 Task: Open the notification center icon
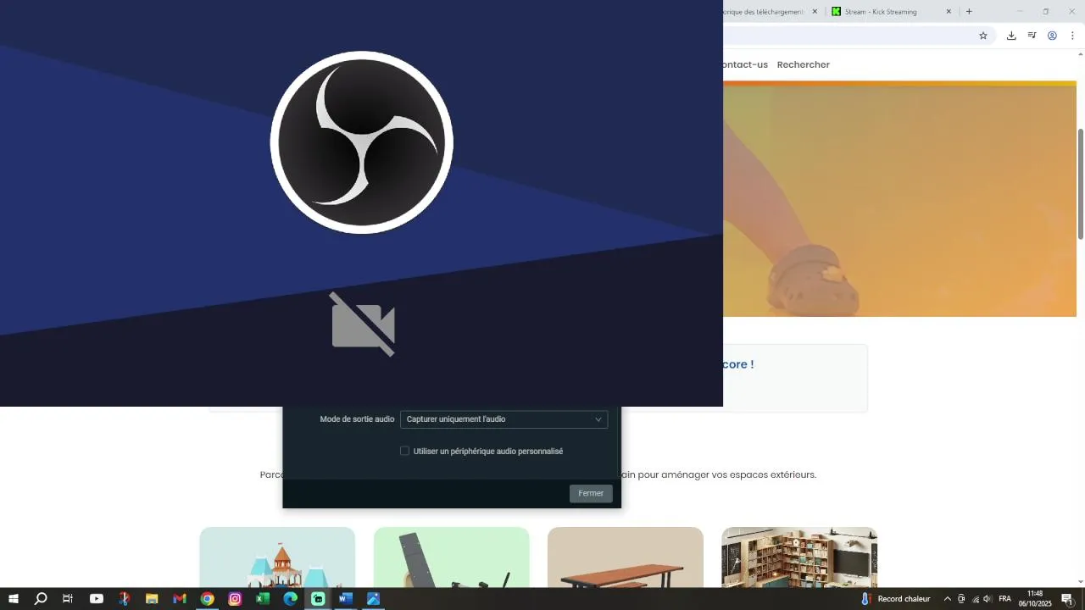pos(1067,599)
